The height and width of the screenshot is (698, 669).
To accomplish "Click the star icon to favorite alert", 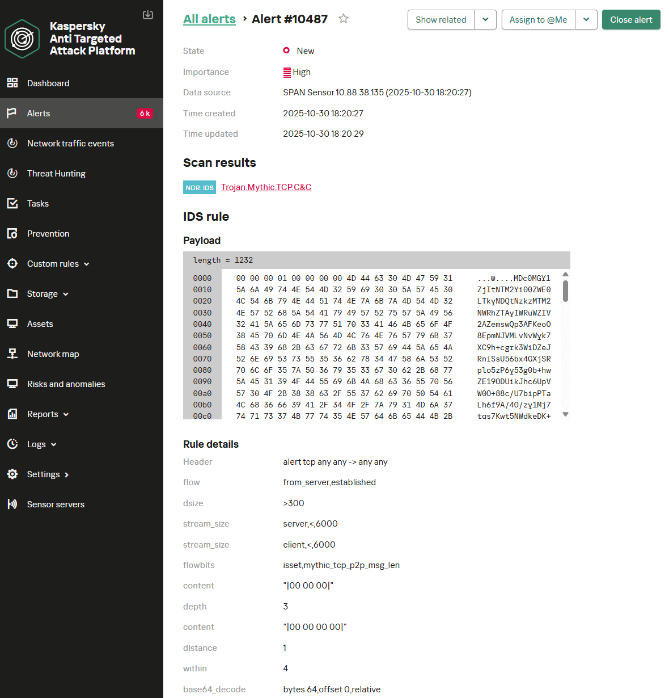I will [x=343, y=19].
